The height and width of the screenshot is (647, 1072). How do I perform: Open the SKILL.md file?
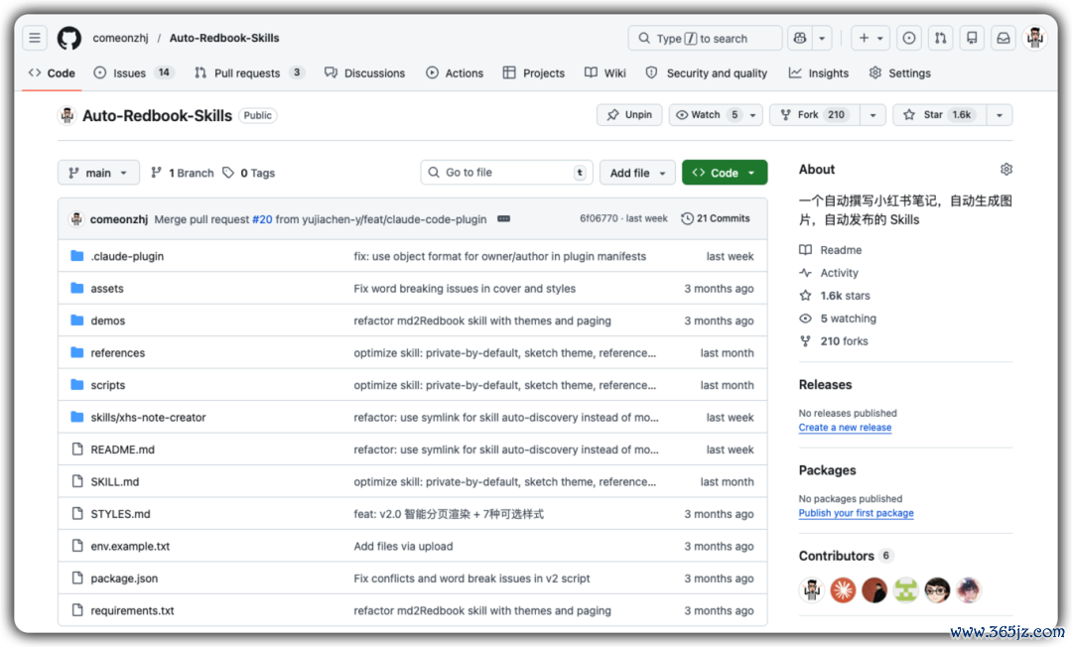tap(115, 481)
